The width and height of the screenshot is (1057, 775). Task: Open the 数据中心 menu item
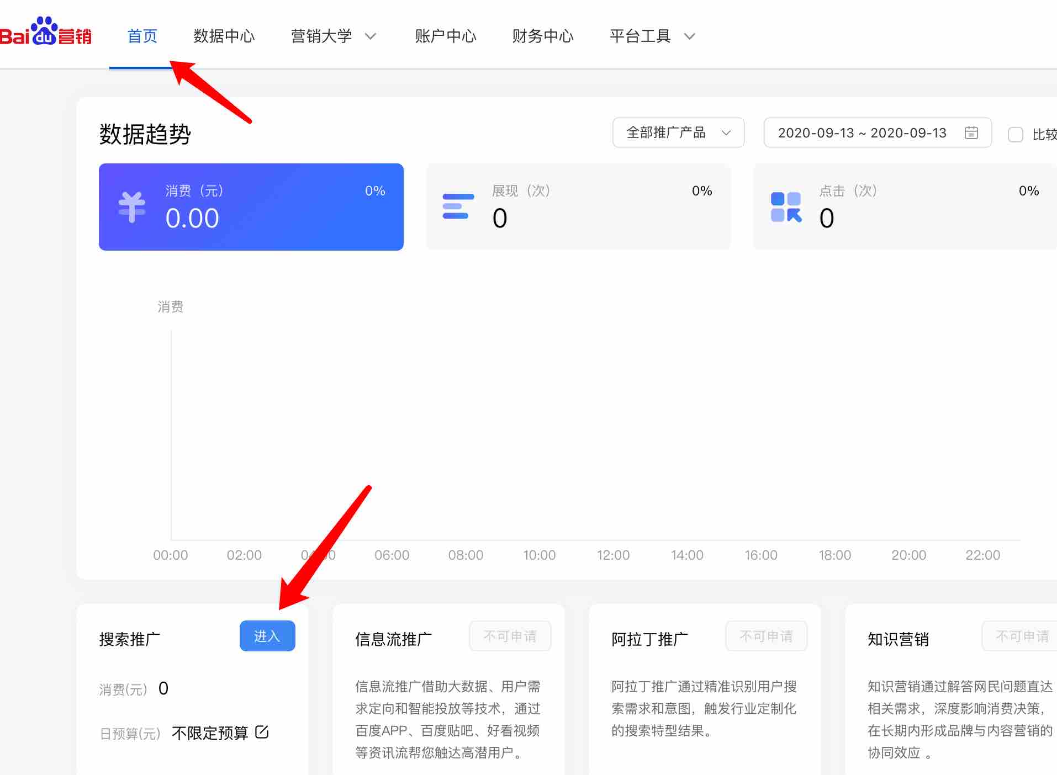[x=224, y=36]
